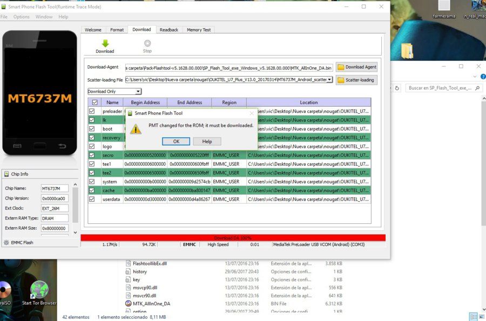
Task: Open FlashtoollibEx.dll in Explorer window
Action: tap(150, 263)
